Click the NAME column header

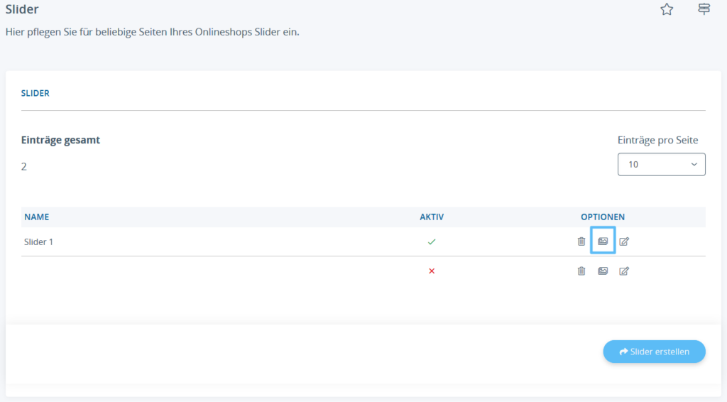(x=37, y=217)
